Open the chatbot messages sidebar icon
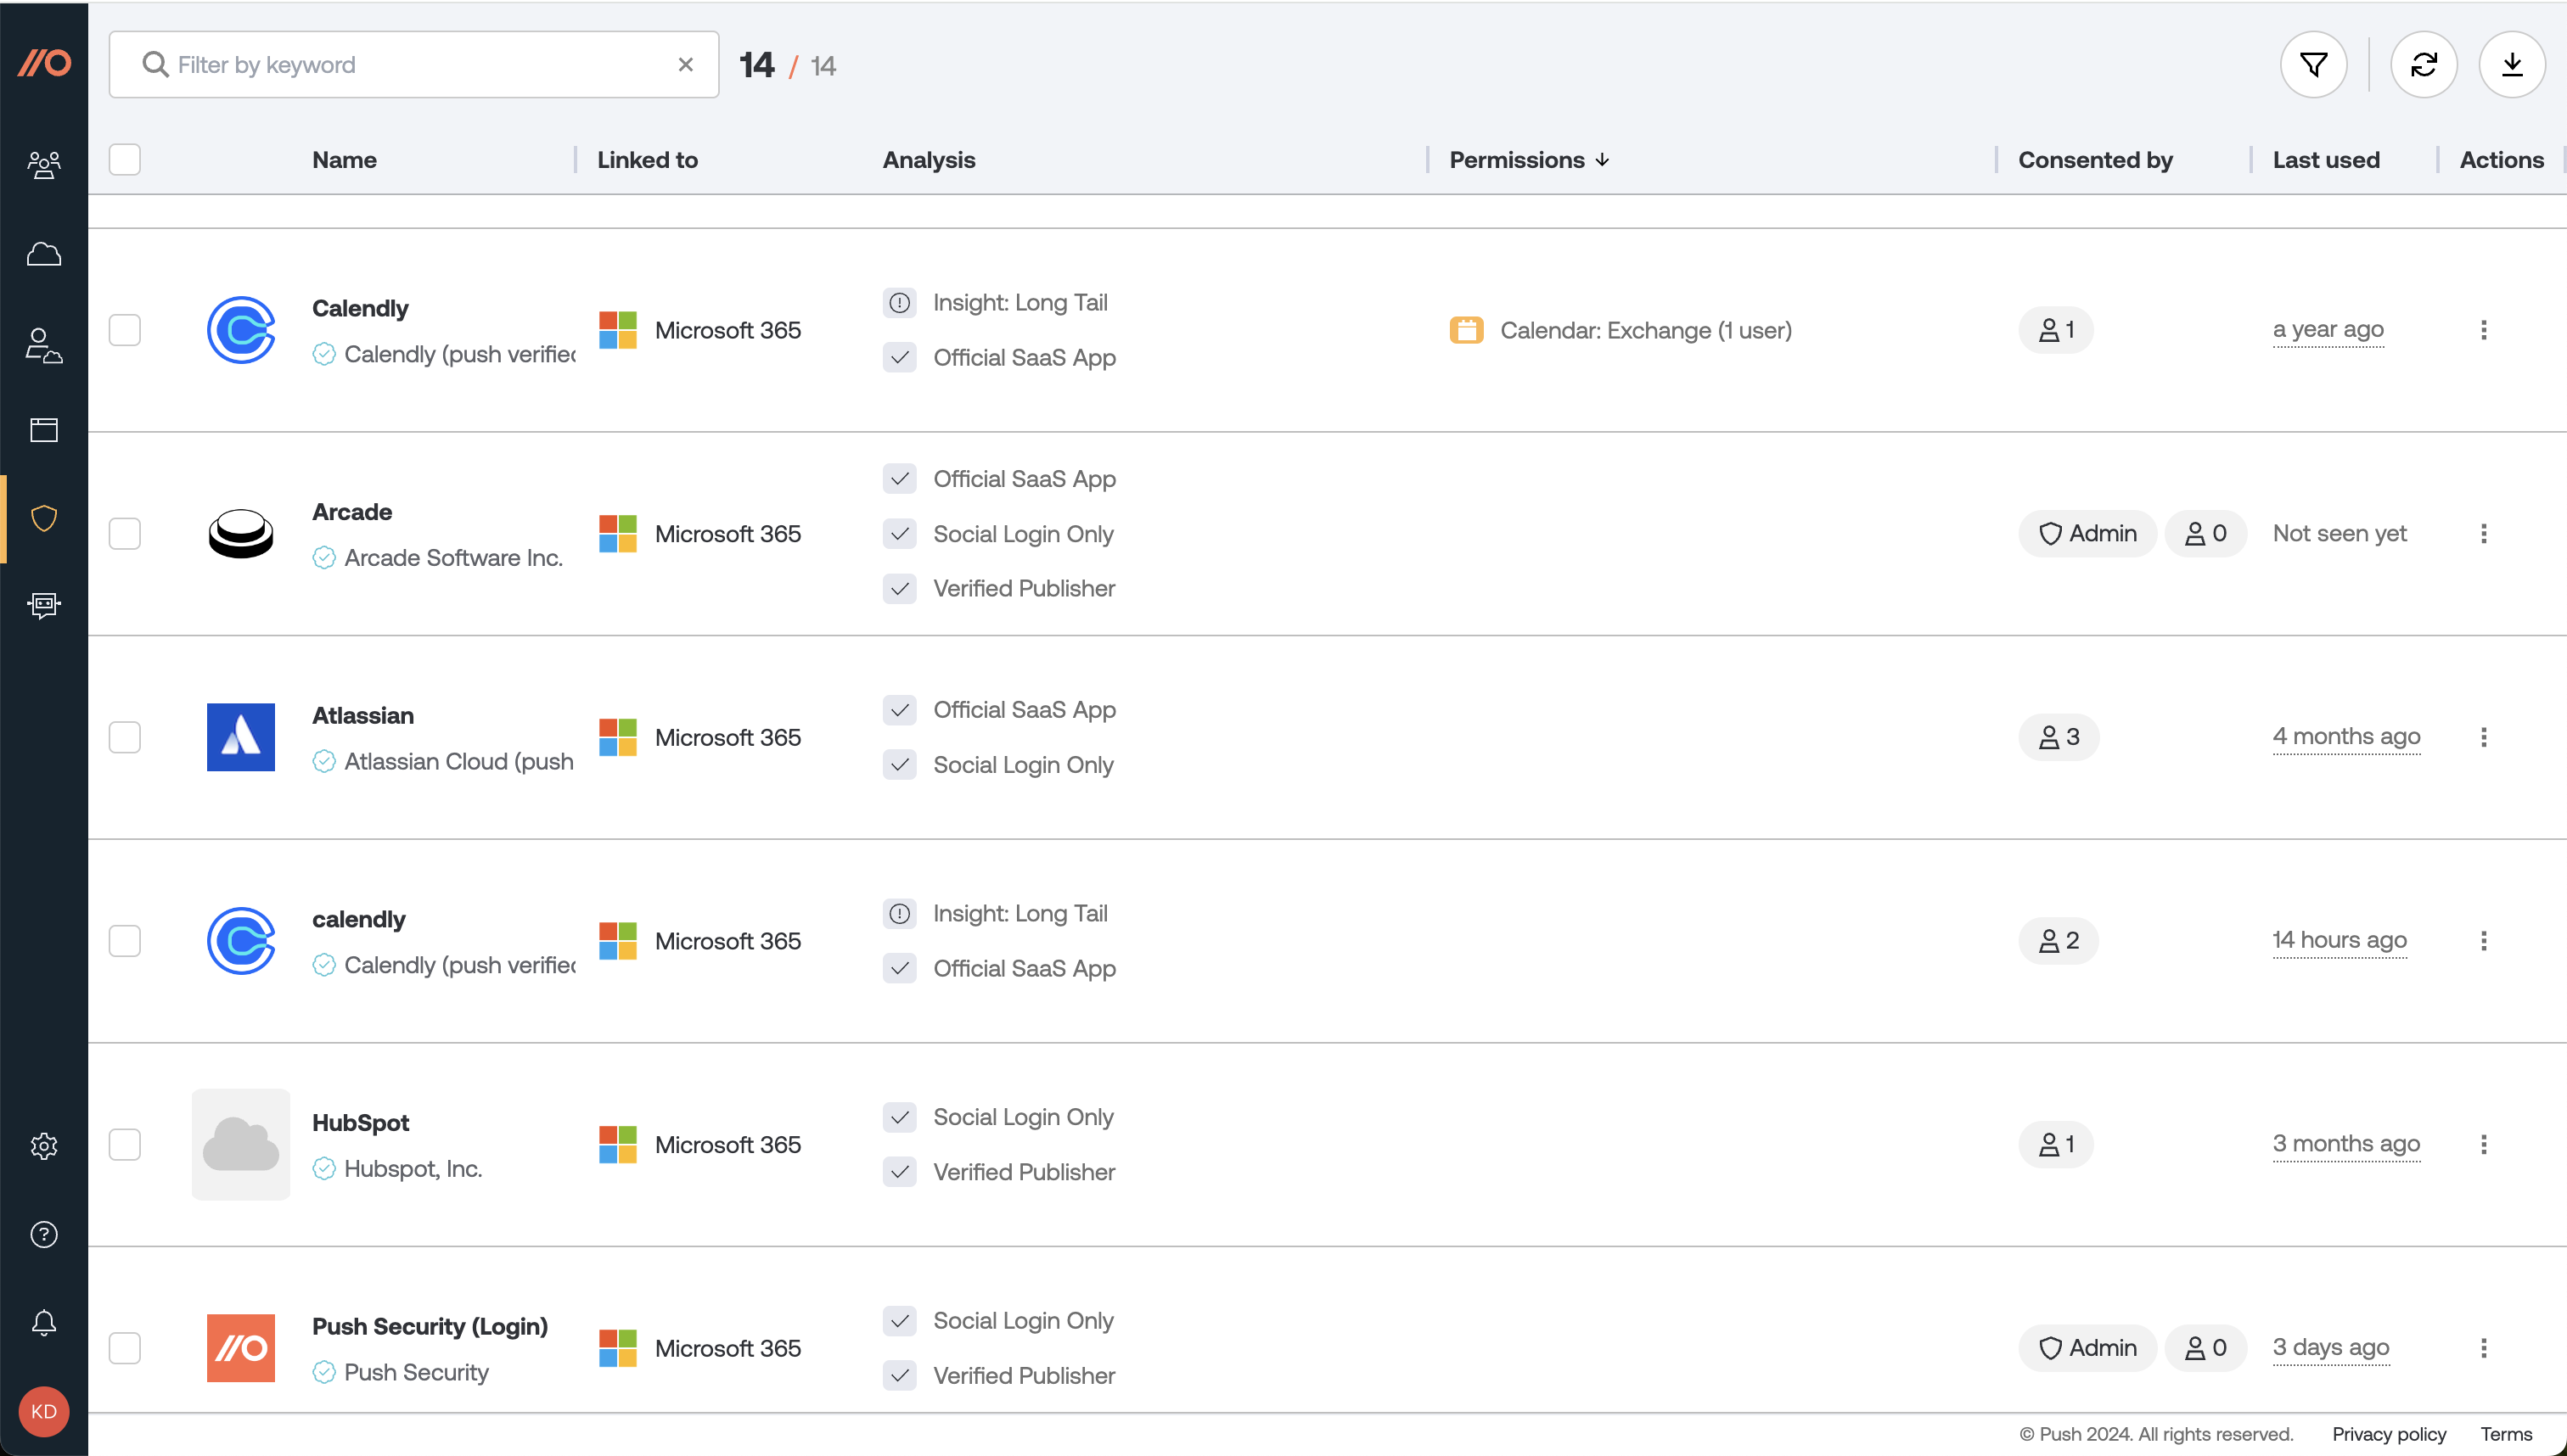 [44, 605]
